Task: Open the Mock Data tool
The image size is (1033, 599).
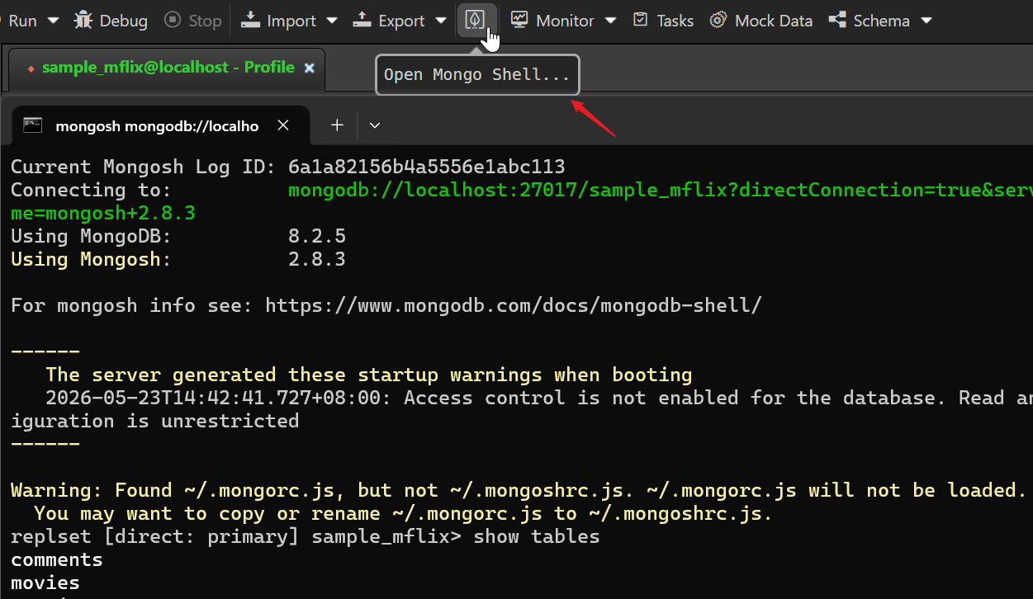Action: [761, 21]
